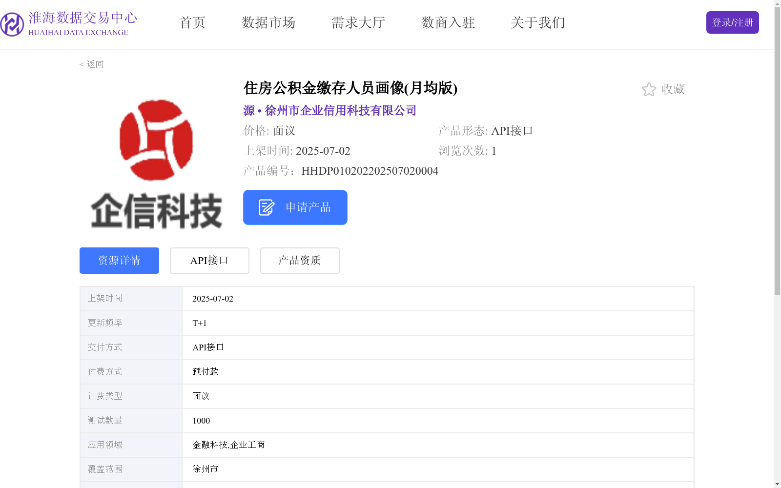The height and width of the screenshot is (488, 781).
Task: Open 关于我们 menu item
Action: 538,22
